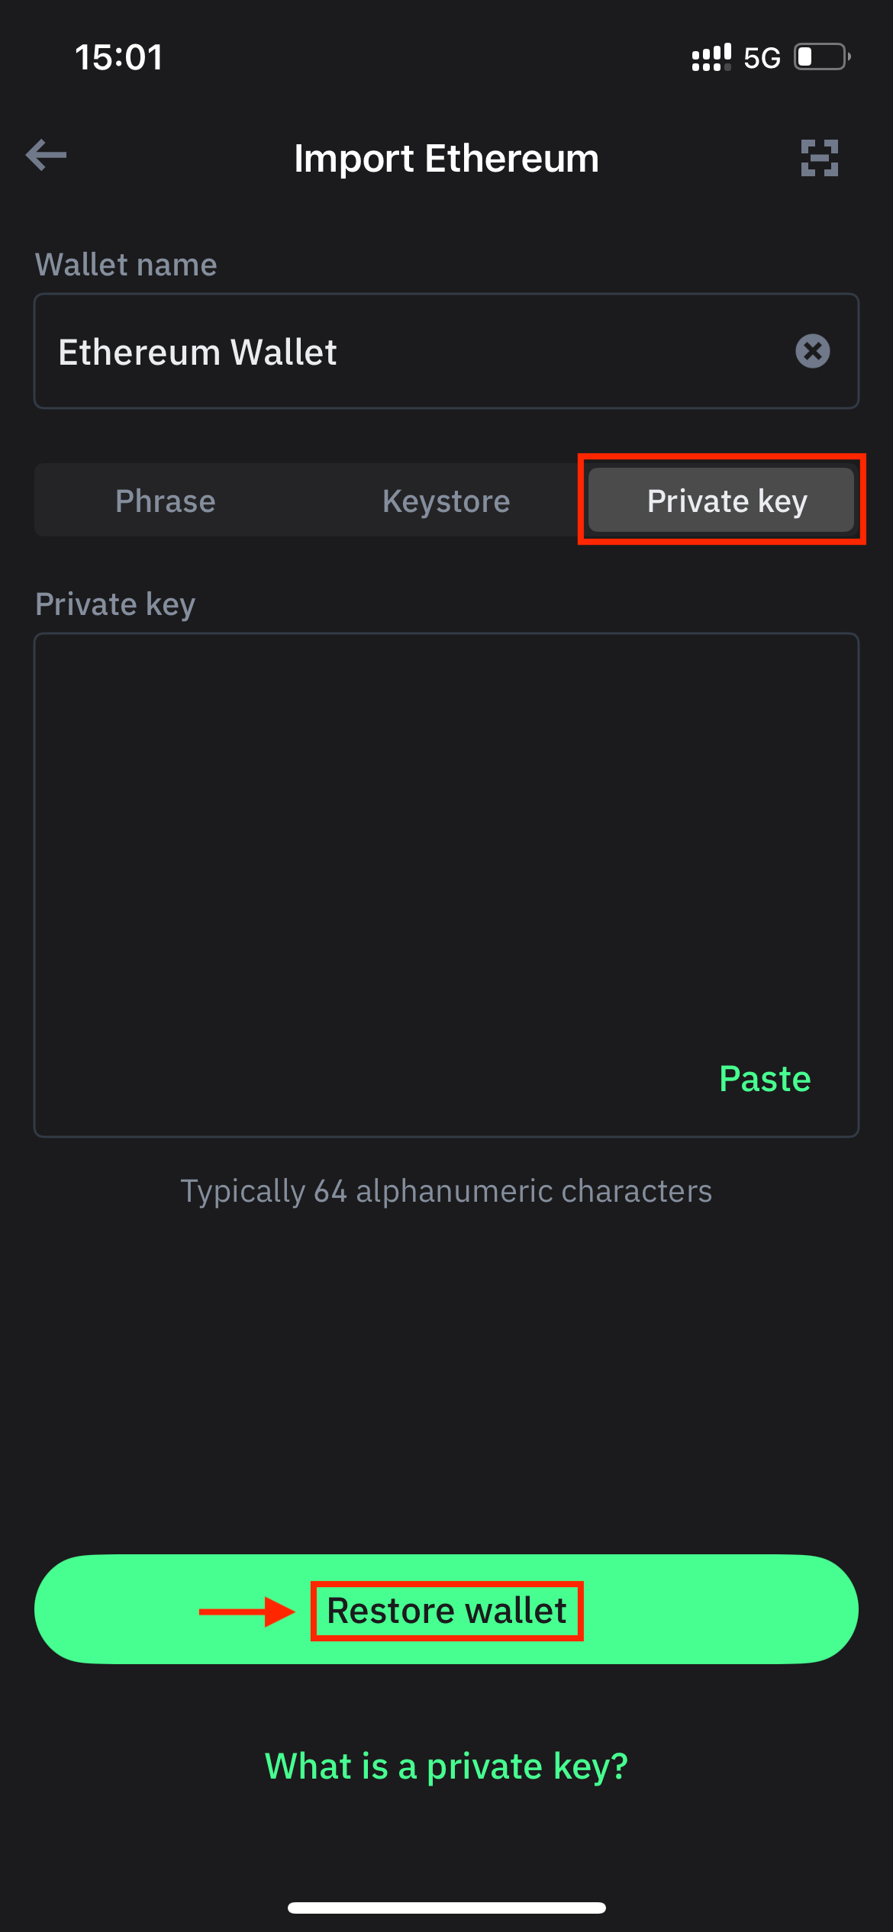The width and height of the screenshot is (893, 1932).
Task: Open the QR code scanner icon
Action: (819, 158)
